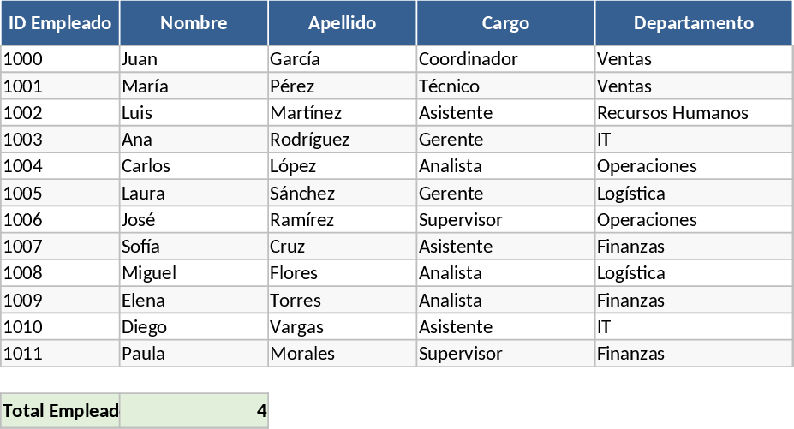Select the surname cell Flores

(x=342, y=273)
